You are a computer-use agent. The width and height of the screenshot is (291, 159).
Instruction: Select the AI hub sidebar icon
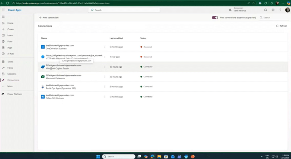(x=3, y=54)
